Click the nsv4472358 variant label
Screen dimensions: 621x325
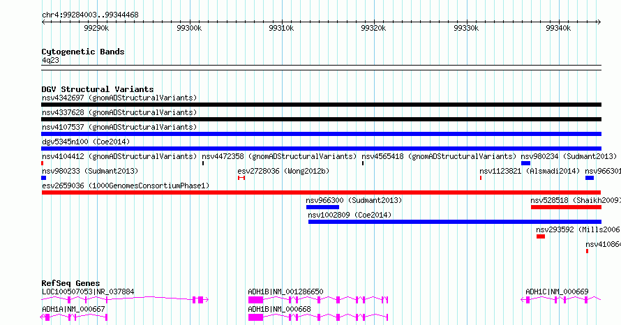pyautogui.click(x=279, y=156)
